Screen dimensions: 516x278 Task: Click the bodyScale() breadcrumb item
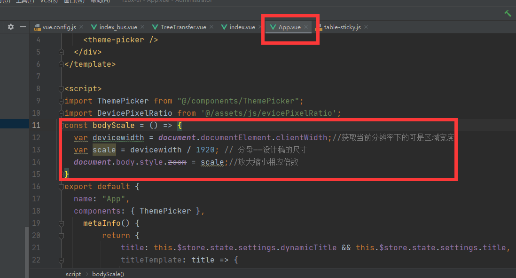108,274
